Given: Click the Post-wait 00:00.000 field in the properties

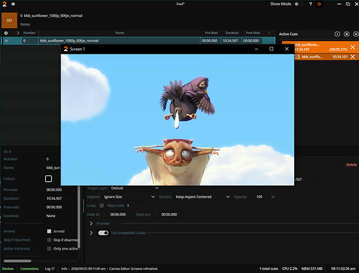Looking at the screenshot, I should (x=54, y=207).
